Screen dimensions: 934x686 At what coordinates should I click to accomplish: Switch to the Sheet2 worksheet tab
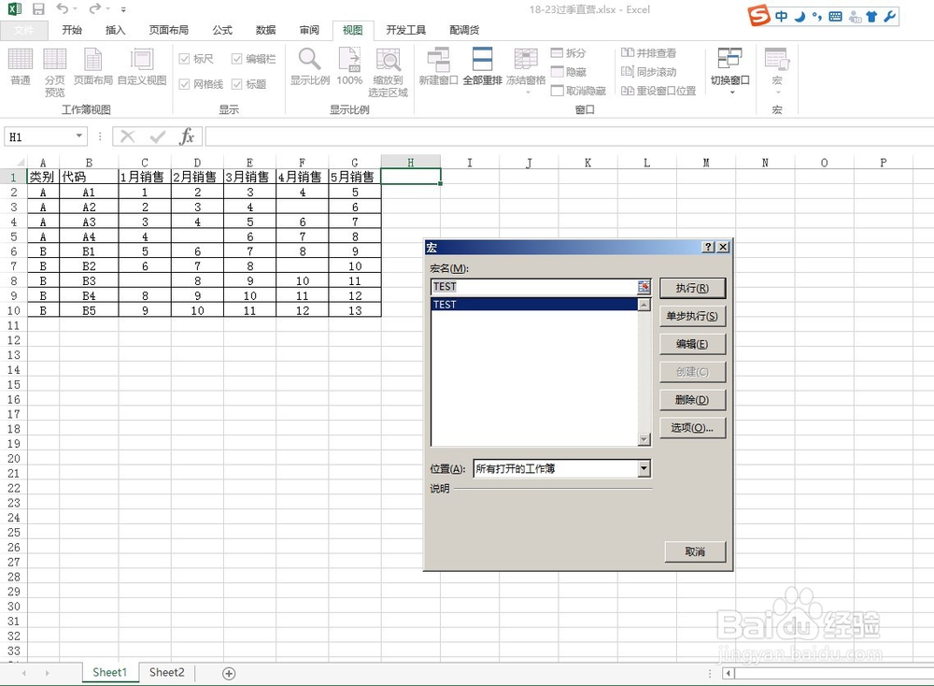166,672
